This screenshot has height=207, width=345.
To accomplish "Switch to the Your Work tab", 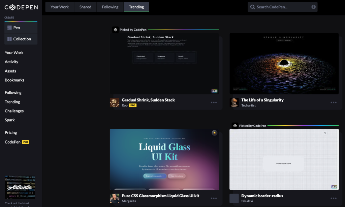I will click(60, 7).
